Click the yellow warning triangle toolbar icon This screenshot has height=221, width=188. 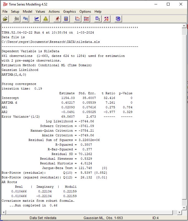[45, 19]
